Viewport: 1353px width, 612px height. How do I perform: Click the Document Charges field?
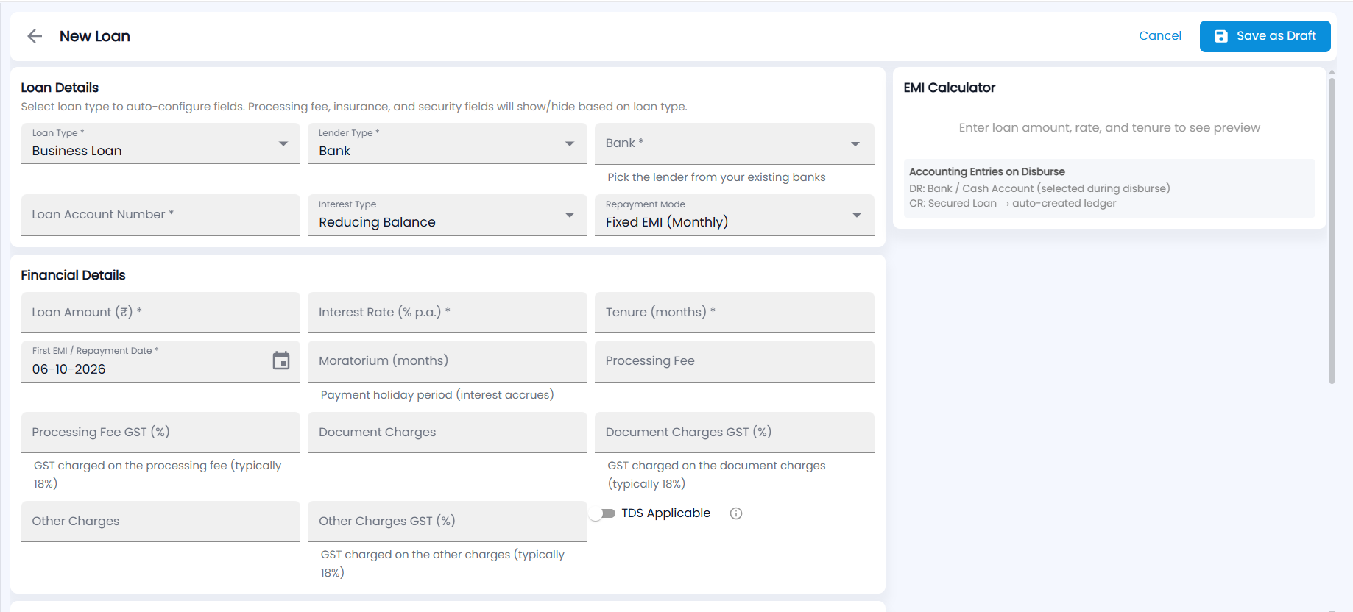[x=448, y=433]
